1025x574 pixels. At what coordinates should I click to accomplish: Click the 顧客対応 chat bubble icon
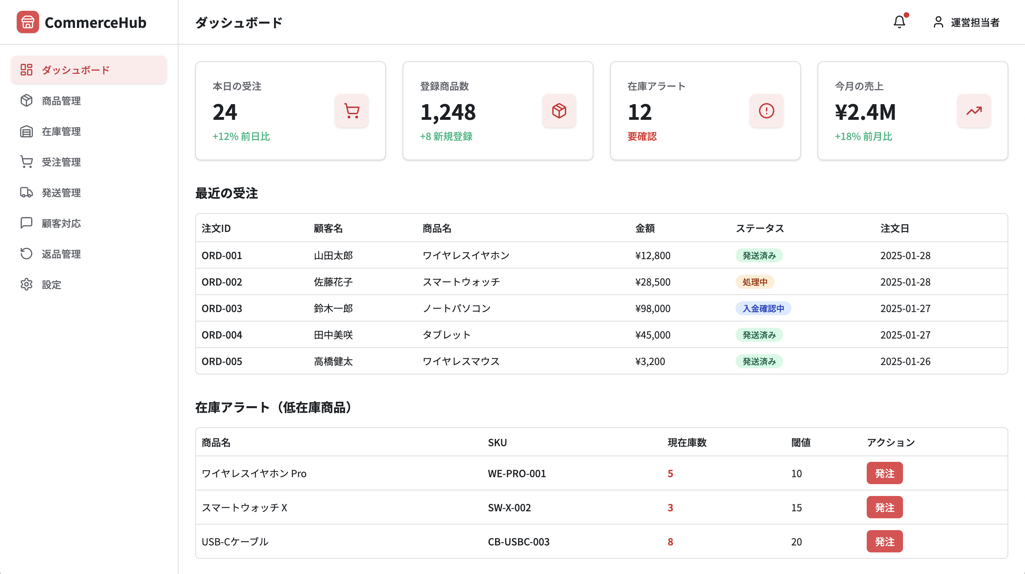(26, 223)
